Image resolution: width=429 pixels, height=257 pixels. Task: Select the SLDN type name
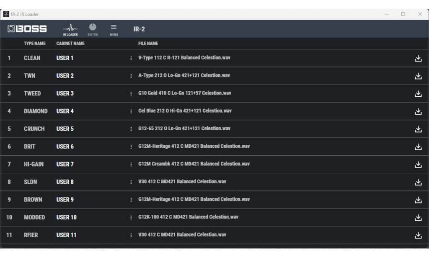tap(30, 182)
